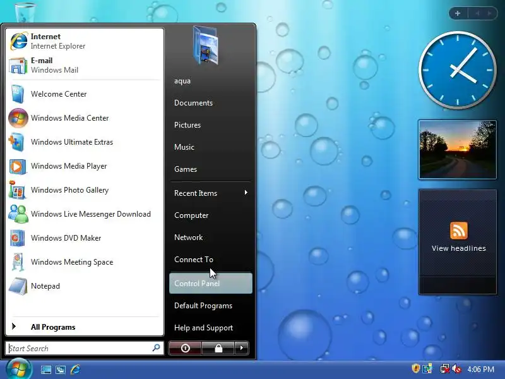
Task: Click the user account picture in the Start menu
Action: pos(206,46)
